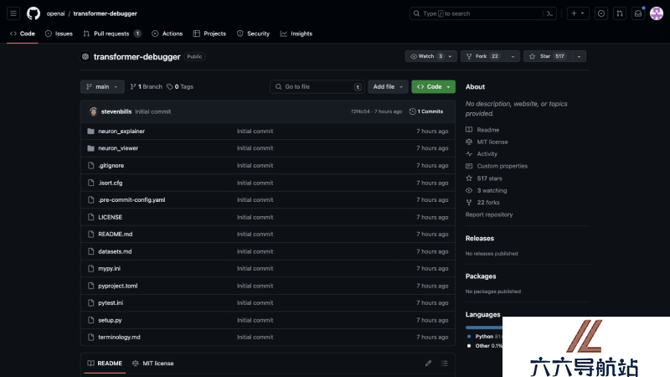Image resolution: width=670 pixels, height=377 pixels.
Task: Open the neuron_viewer folder
Action: coord(118,148)
